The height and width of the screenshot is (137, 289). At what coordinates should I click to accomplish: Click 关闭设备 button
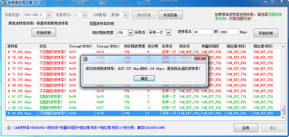coord(170,15)
